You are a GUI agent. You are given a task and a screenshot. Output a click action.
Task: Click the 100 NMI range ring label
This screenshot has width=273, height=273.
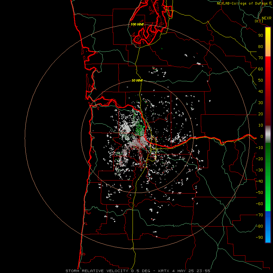tap(137, 24)
